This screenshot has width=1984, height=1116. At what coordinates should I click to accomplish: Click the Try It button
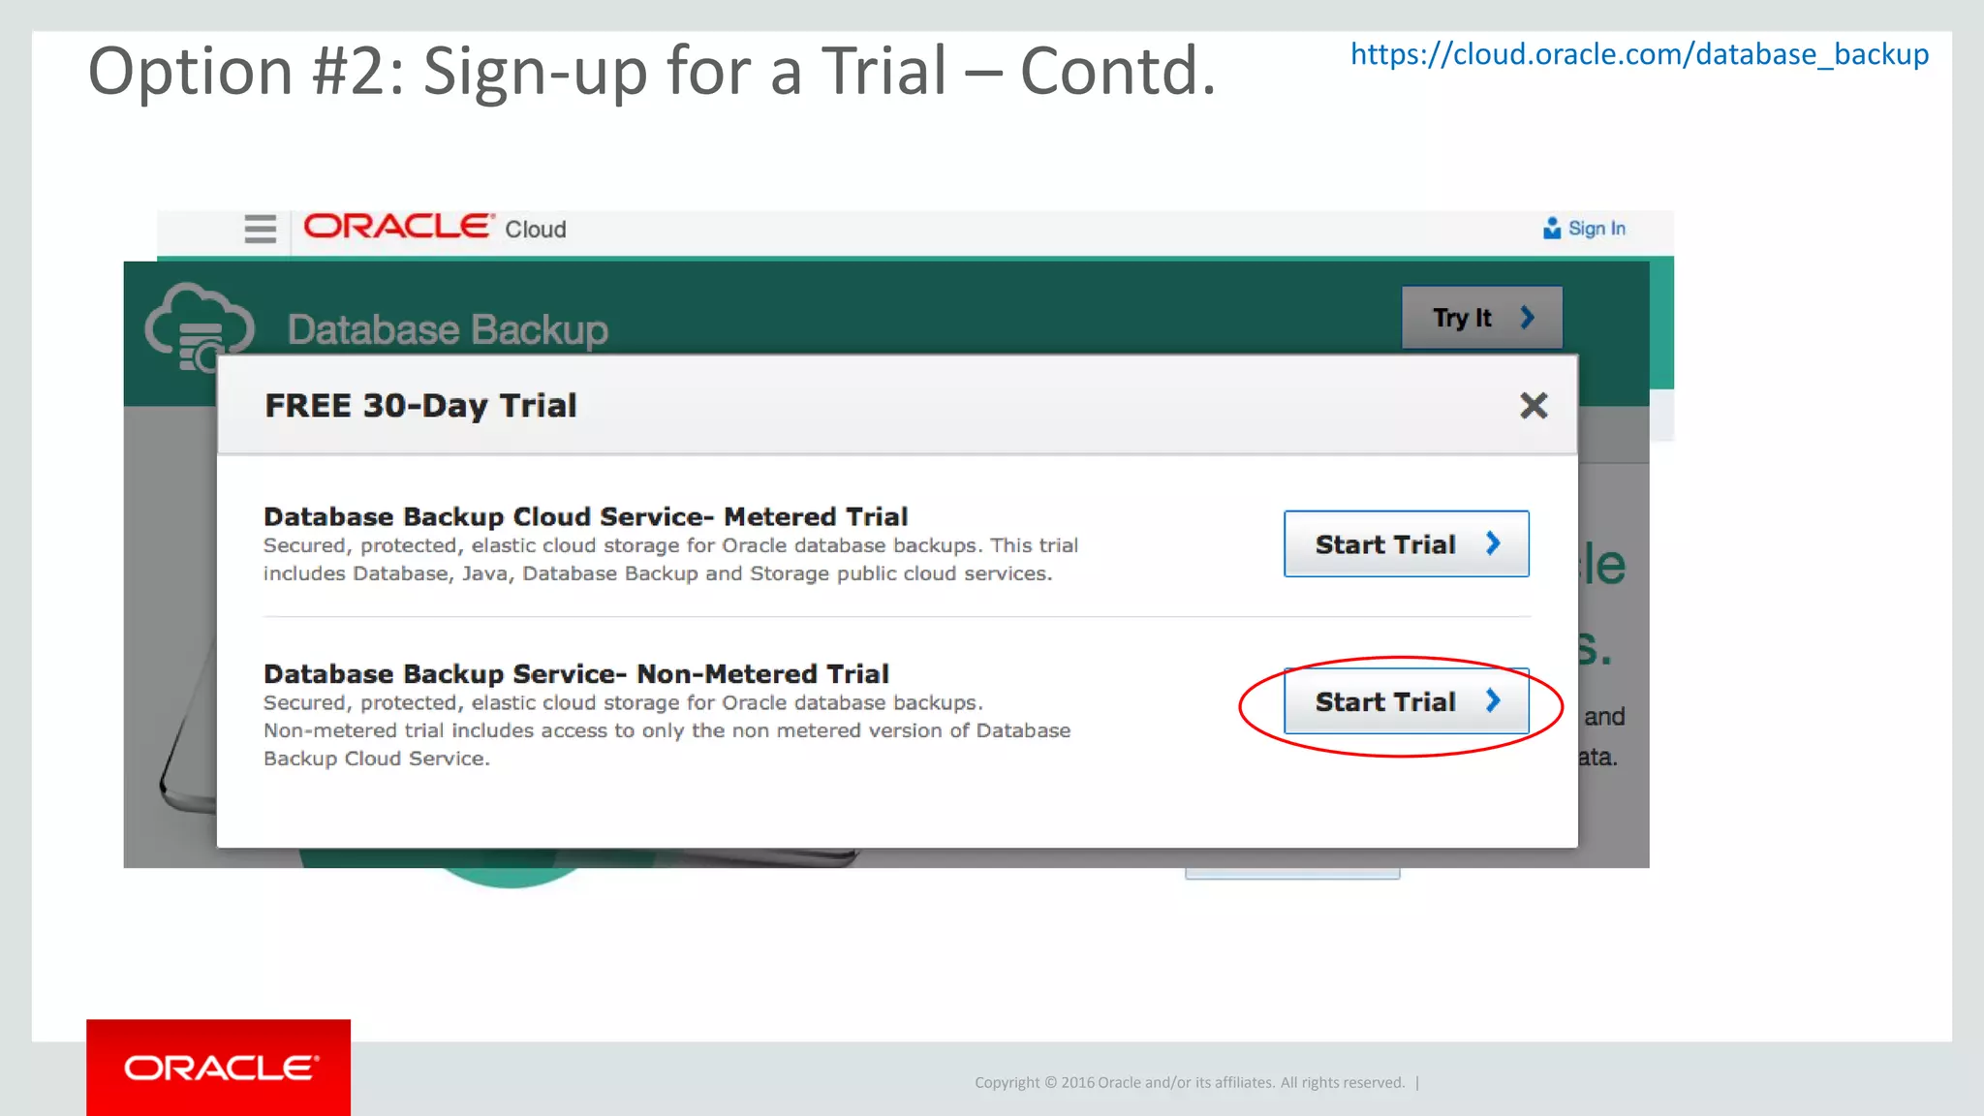(1482, 318)
